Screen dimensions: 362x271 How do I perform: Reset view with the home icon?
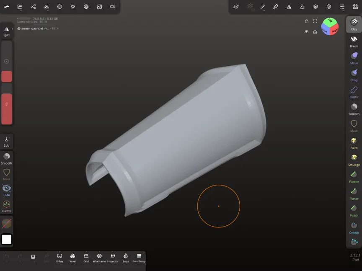(x=315, y=32)
